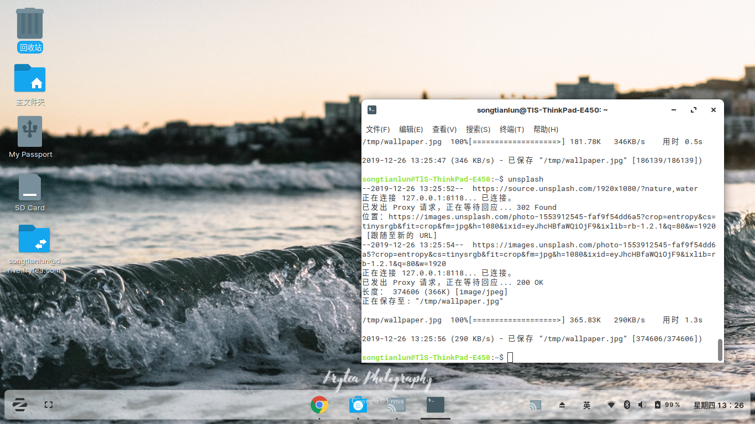The image size is (755, 424).
Task: Select the 回收站 trash icon on the desktop
Action: (30, 24)
